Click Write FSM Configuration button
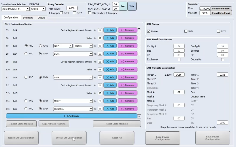Viewport: 236px width, 147px height. (69, 138)
